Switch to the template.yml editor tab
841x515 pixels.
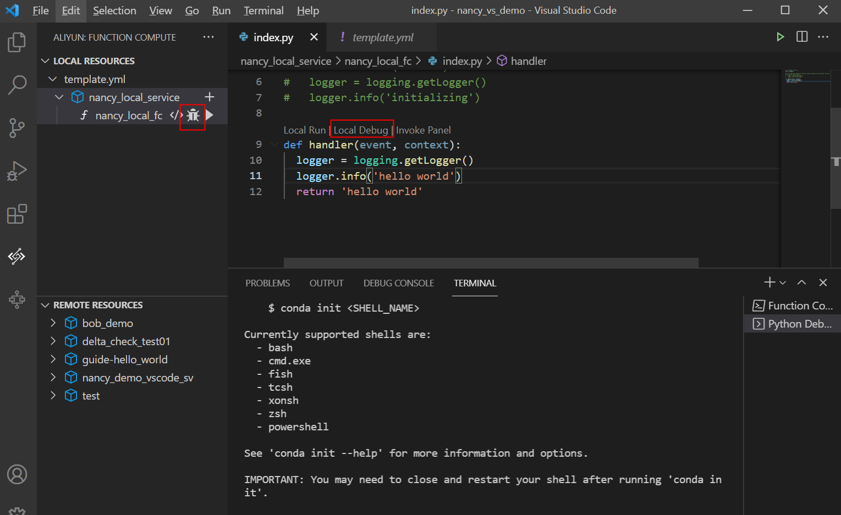pyautogui.click(x=382, y=37)
